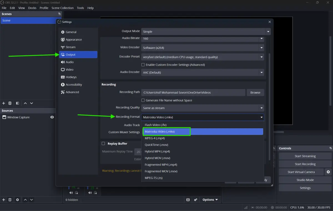Viewport: 333px width, 211px height.
Task: Open source properties gear in Sources toolbar
Action: (x=17, y=200)
